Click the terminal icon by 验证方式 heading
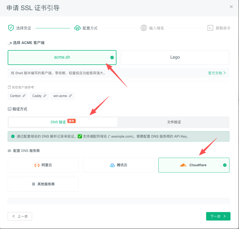Viewport: 239px width, 229px height. click(x=10, y=109)
